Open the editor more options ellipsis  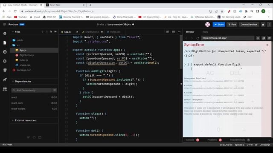pyautogui.click(x=179, y=32)
